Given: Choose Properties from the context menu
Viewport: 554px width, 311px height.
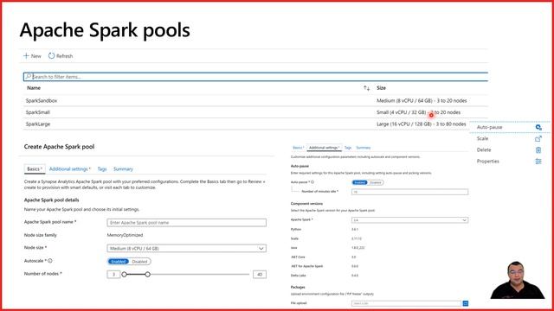Looking at the screenshot, I should 488,162.
